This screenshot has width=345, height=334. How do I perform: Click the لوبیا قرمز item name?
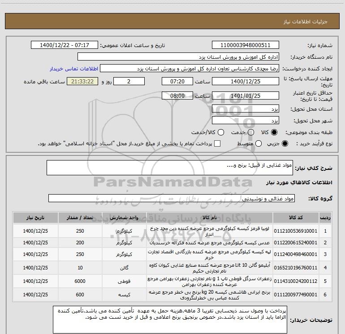click(210, 231)
